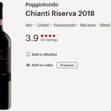Click the Chianti Riserva 2018 title
The image size is (111, 111).
pyautogui.click(x=60, y=13)
